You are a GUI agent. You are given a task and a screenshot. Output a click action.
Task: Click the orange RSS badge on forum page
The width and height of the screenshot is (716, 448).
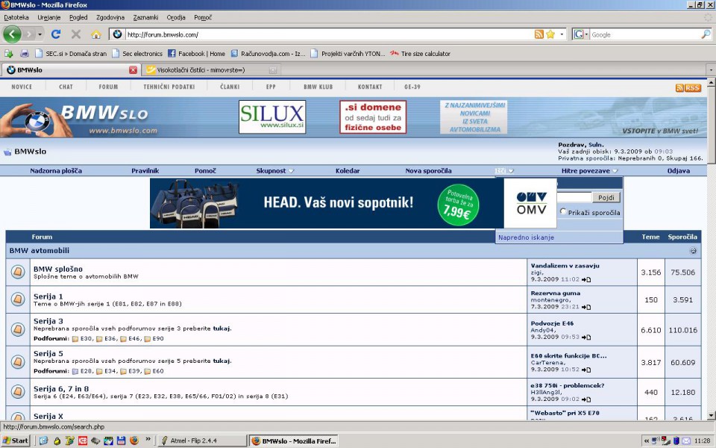coord(688,88)
